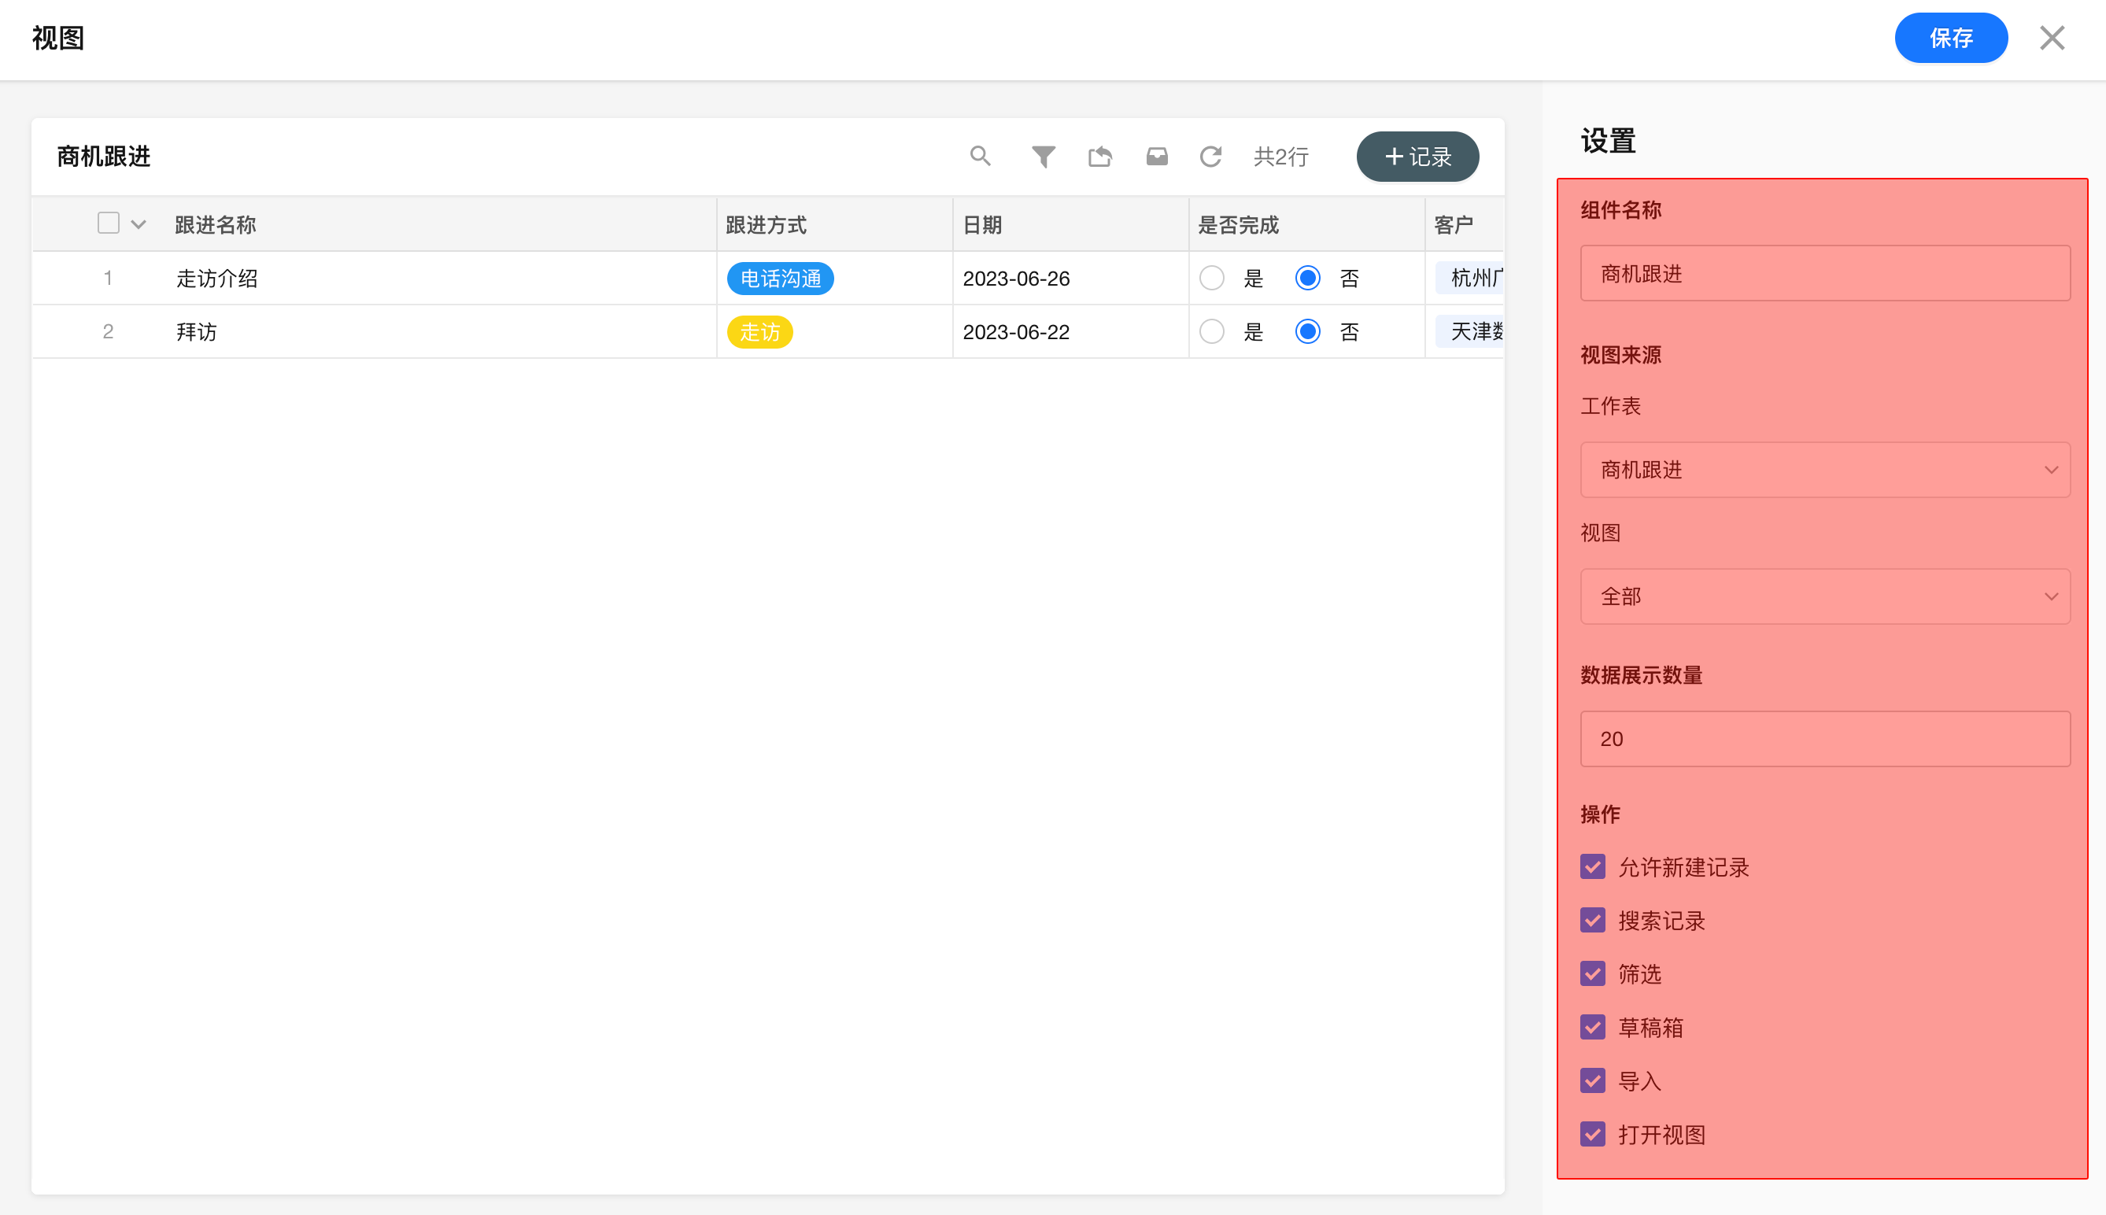Click the import/export share icon
This screenshot has height=1215, width=2106.
1099,156
